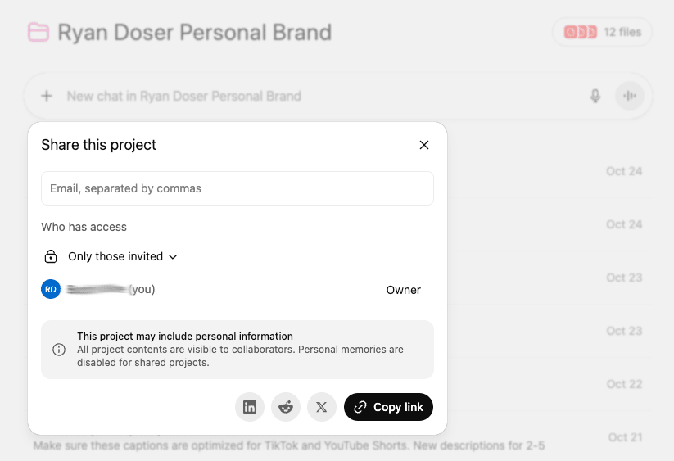The width and height of the screenshot is (674, 461).
Task: Start voice mode with waveform icon
Action: click(x=630, y=96)
